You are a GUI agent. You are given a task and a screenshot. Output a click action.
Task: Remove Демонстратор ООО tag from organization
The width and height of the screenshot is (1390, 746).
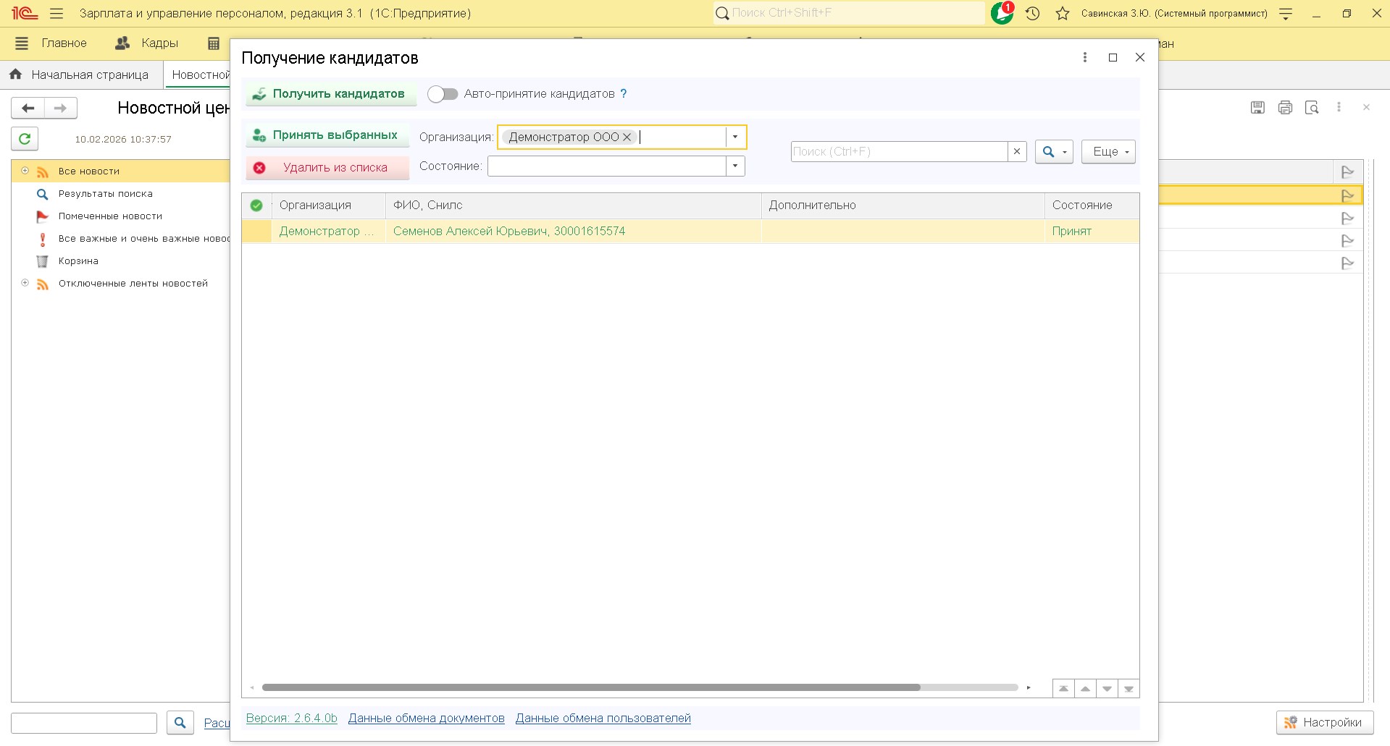(x=627, y=137)
